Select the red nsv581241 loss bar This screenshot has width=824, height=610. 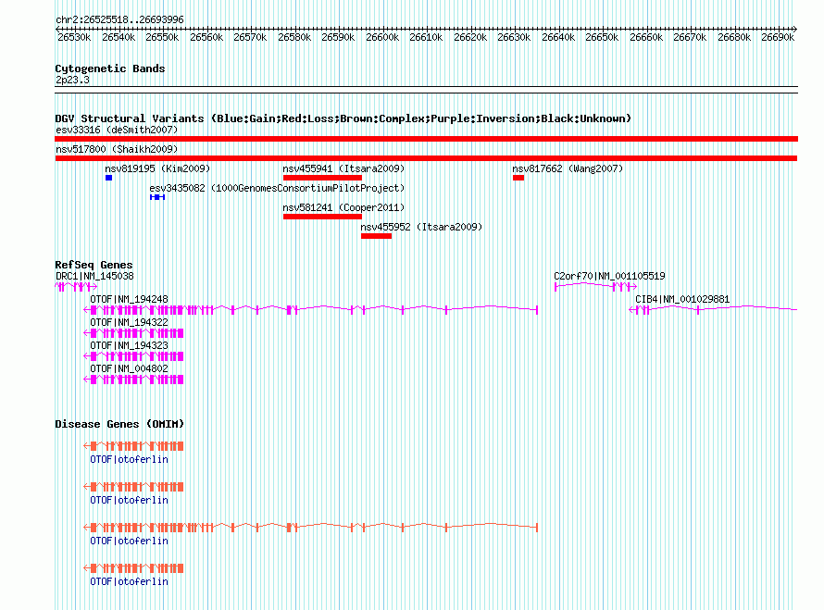coord(323,217)
